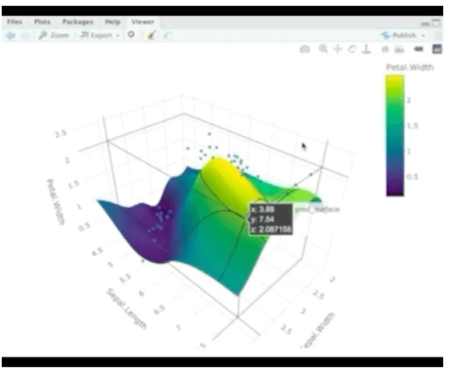Viewport: 449px width, 370px height.
Task: Click the yellow peak of the surface
Action: click(226, 174)
